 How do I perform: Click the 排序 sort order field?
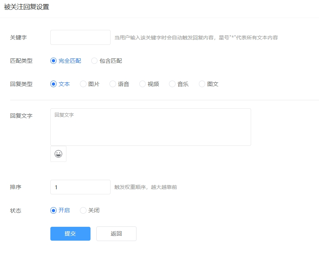(80, 187)
